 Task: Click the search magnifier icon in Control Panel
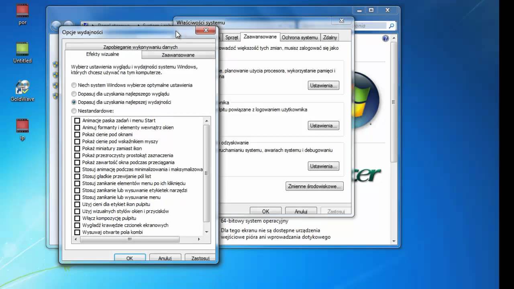click(x=391, y=26)
